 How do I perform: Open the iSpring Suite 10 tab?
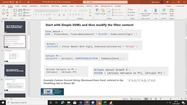click(106, 6)
